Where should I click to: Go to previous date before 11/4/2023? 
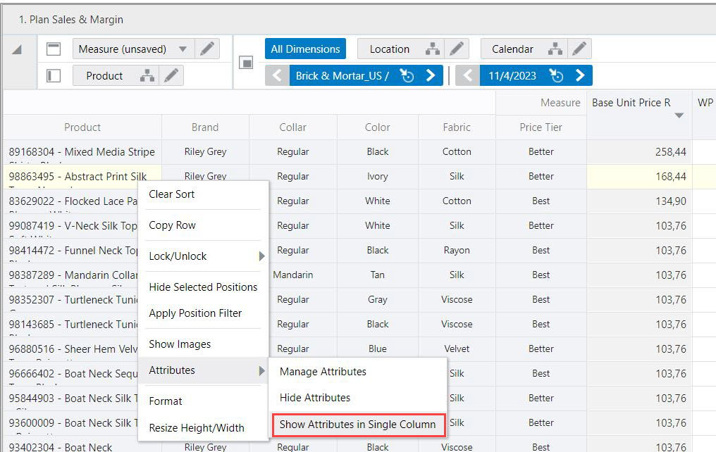[468, 75]
